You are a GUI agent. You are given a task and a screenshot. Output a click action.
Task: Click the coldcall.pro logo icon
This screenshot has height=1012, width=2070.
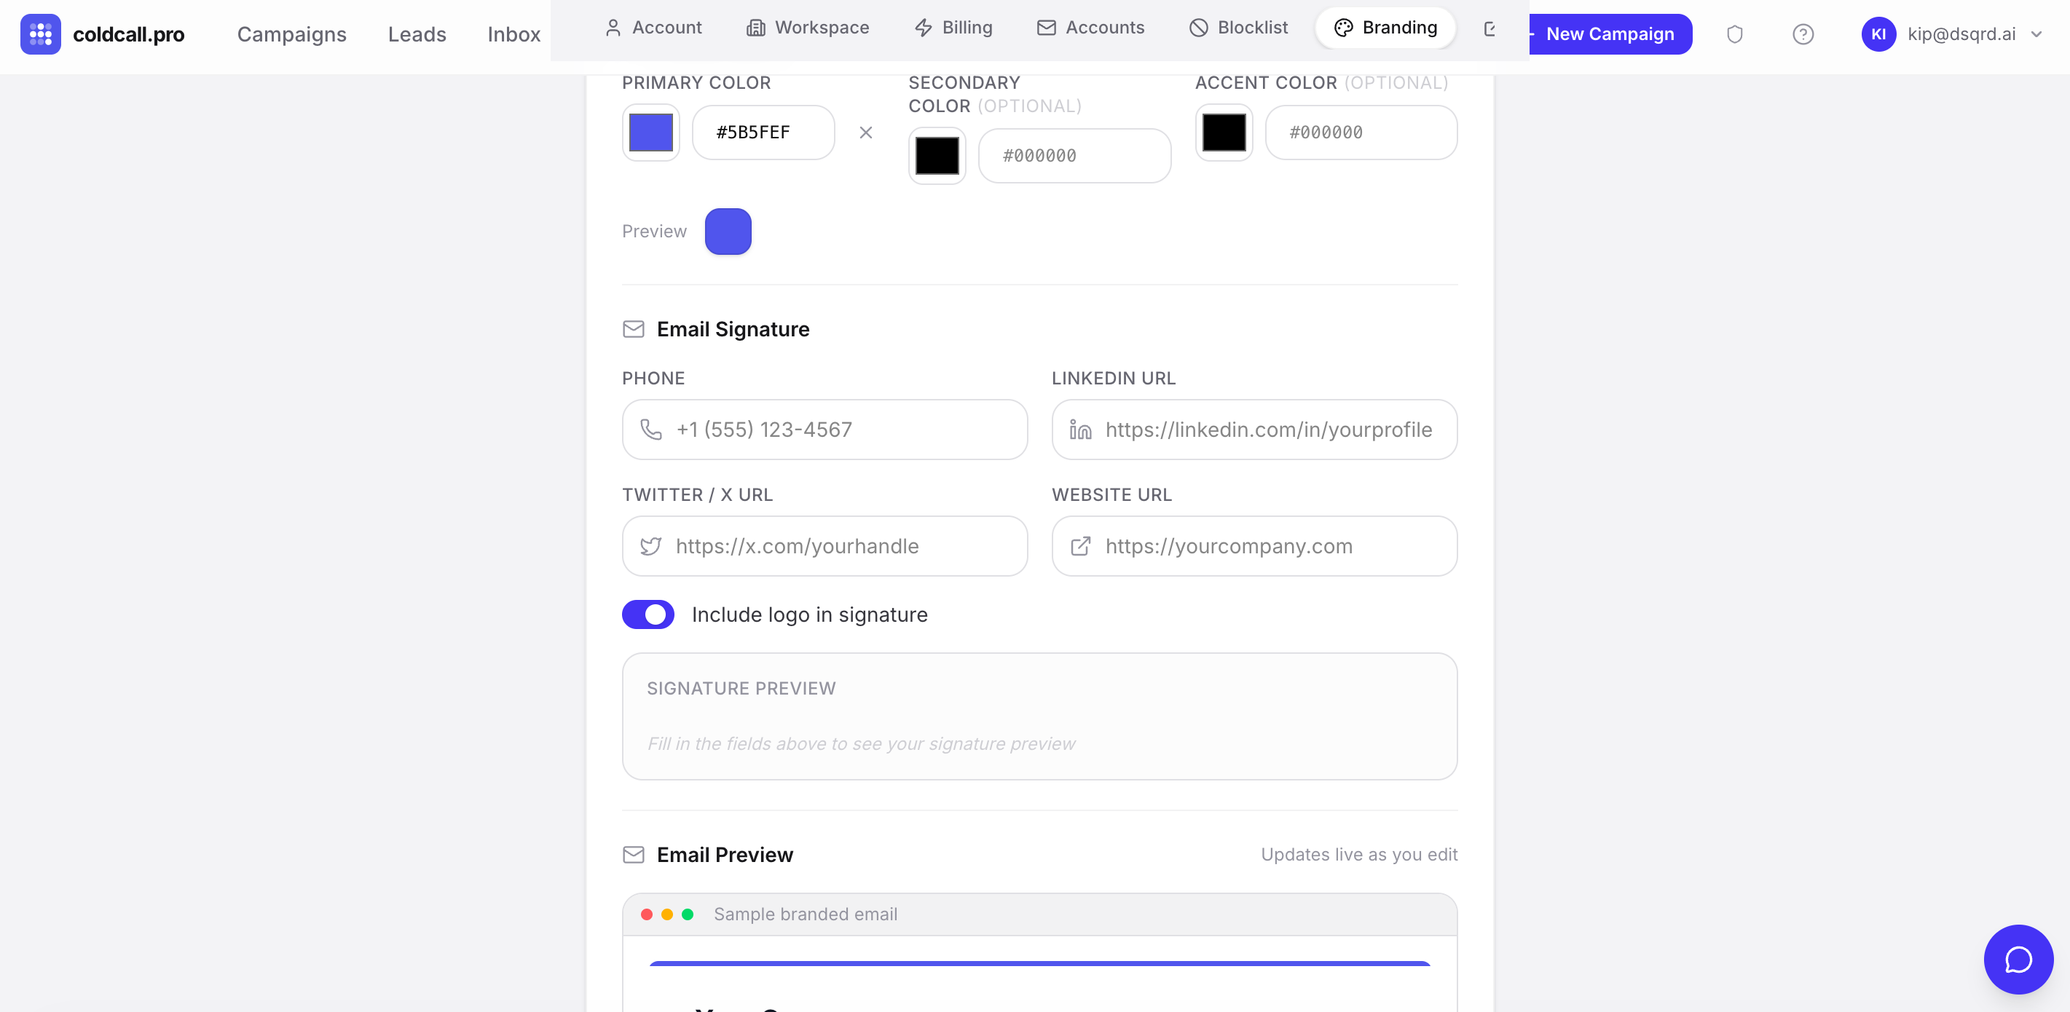[40, 33]
